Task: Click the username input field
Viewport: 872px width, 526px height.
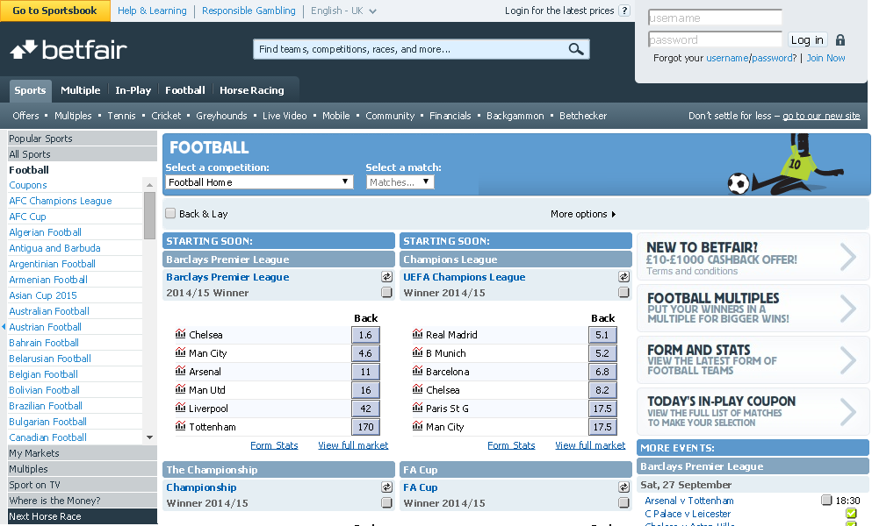Action: pos(715,18)
